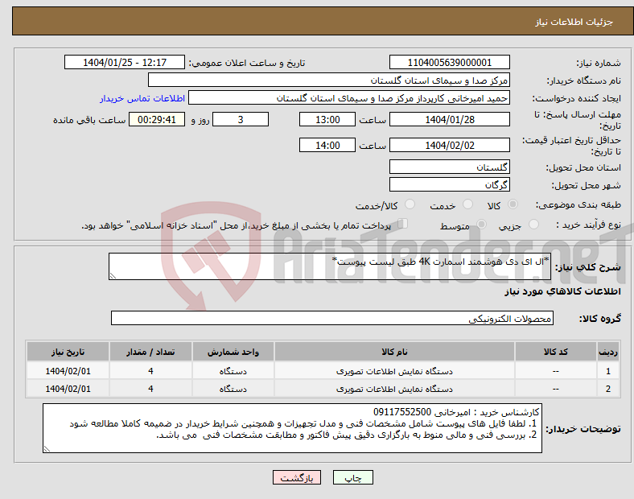Click the countdown timer 00:29:41
The image size is (634, 499).
(x=157, y=119)
